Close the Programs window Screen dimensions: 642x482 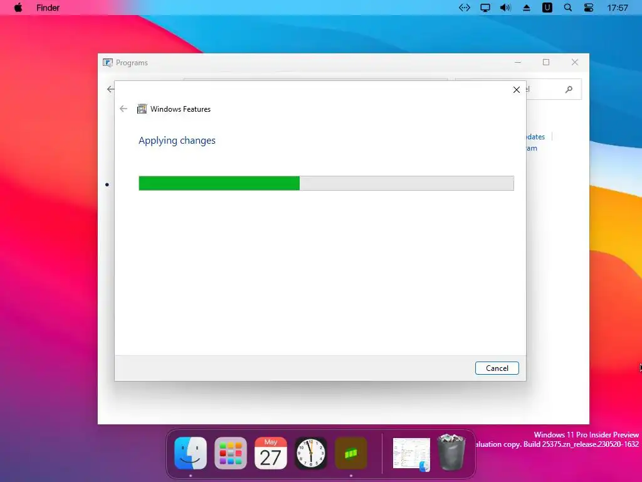pos(574,62)
